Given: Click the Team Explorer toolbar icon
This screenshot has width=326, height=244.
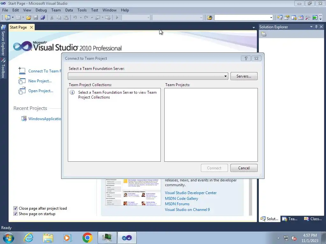Looking at the screenshot, I should point(294,18).
